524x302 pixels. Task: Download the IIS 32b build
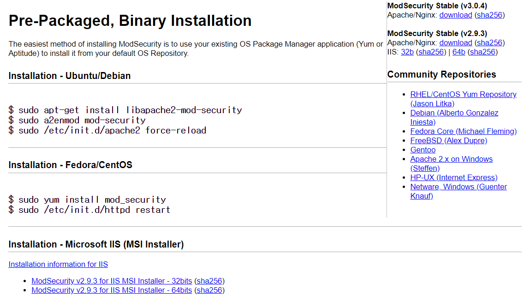point(407,52)
